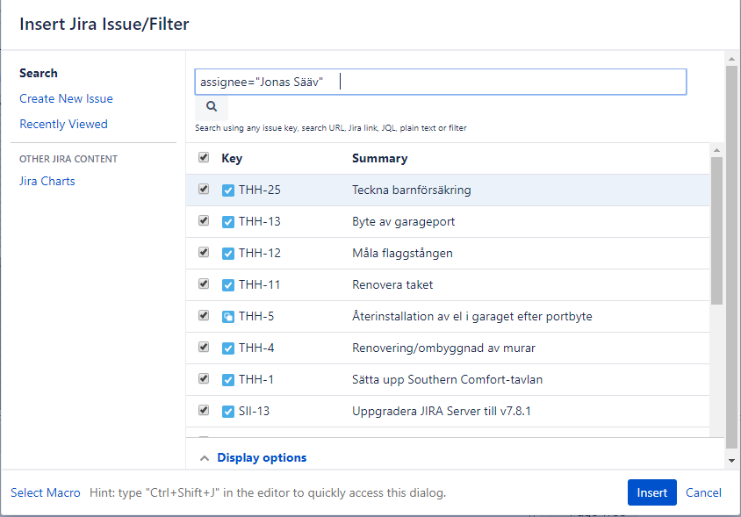Click the task icon beside THH-4
Screen dimensions: 741x517
coord(227,348)
